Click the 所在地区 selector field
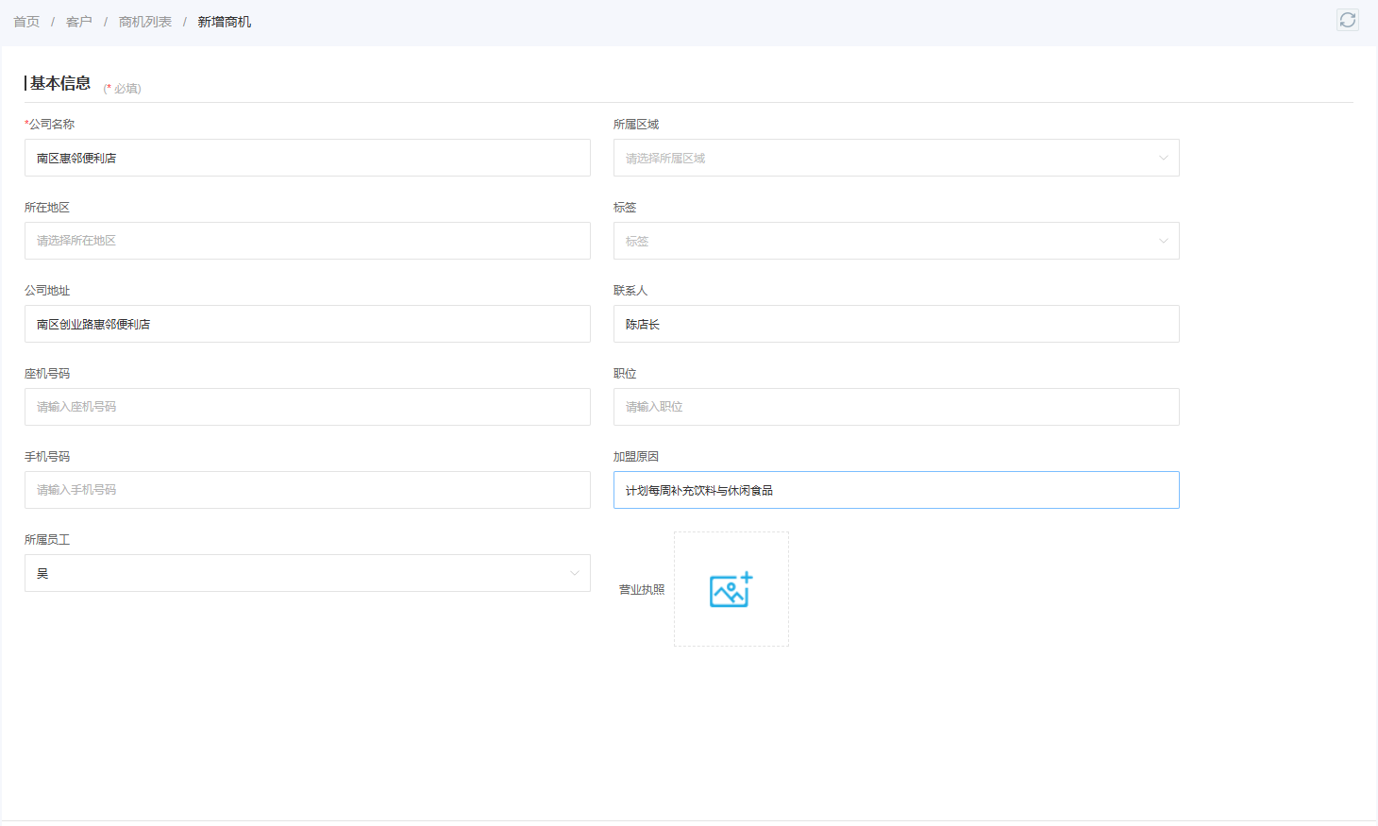Viewport: 1378px width, 826px height. click(x=307, y=241)
